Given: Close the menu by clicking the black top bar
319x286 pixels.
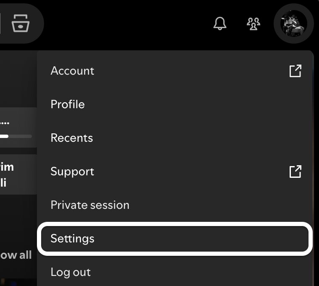Looking at the screenshot, I should pos(126,23).
